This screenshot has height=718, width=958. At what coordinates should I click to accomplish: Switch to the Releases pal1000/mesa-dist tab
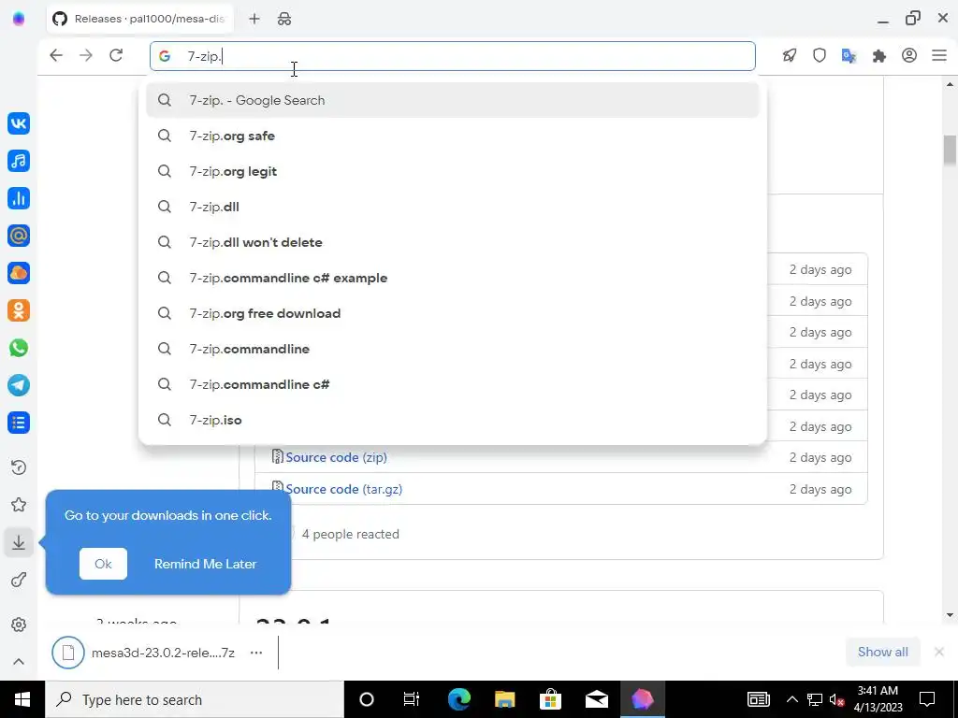point(140,19)
